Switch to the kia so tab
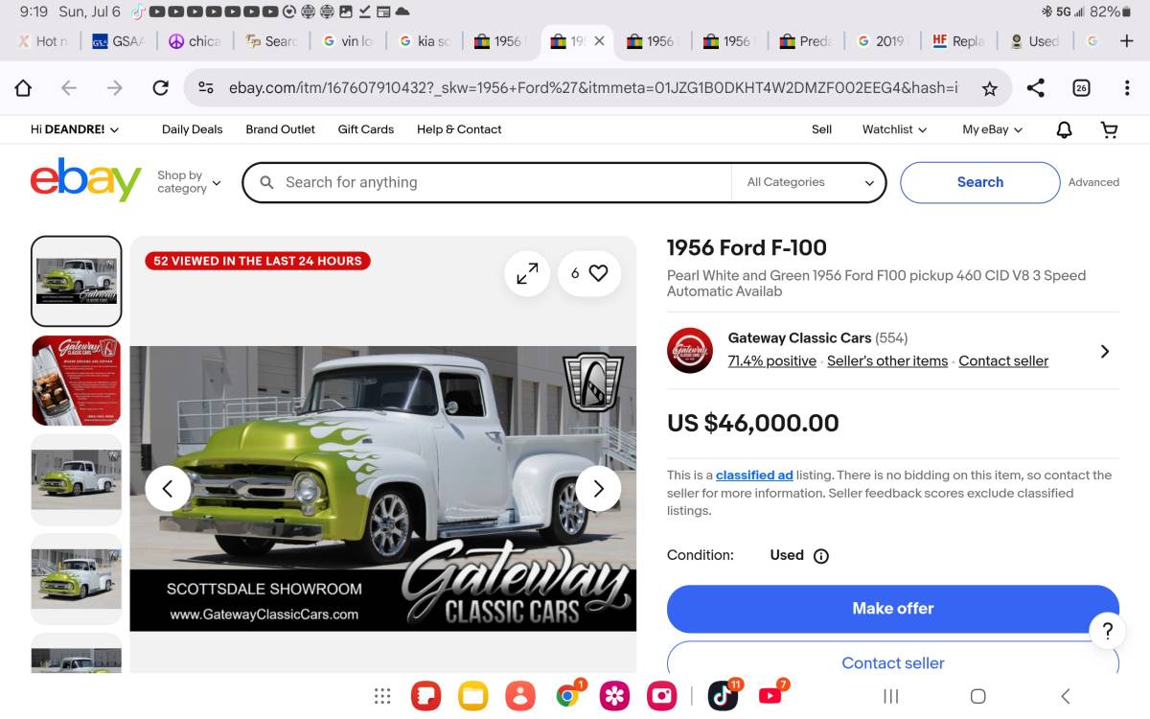This screenshot has height=719, width=1150. (425, 41)
